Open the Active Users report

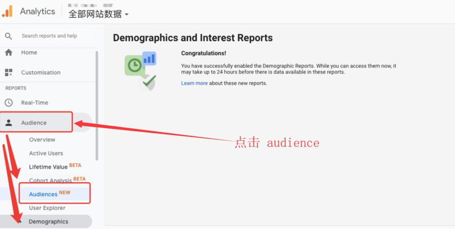pyautogui.click(x=46, y=153)
